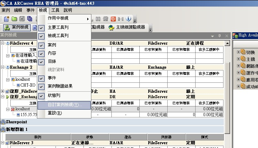The width and height of the screenshot is (258, 148).
Task: Open the 案例 menu
Action: pos(6,10)
